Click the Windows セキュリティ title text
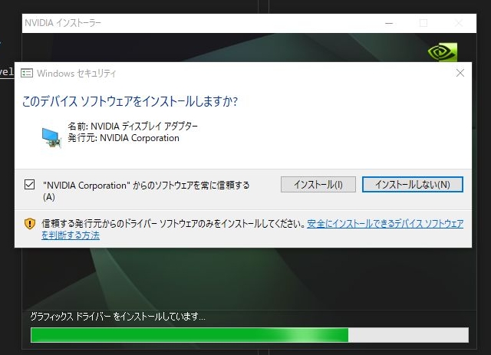The width and height of the screenshot is (491, 355). 77,74
